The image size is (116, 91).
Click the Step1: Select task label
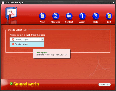(x=17, y=30)
